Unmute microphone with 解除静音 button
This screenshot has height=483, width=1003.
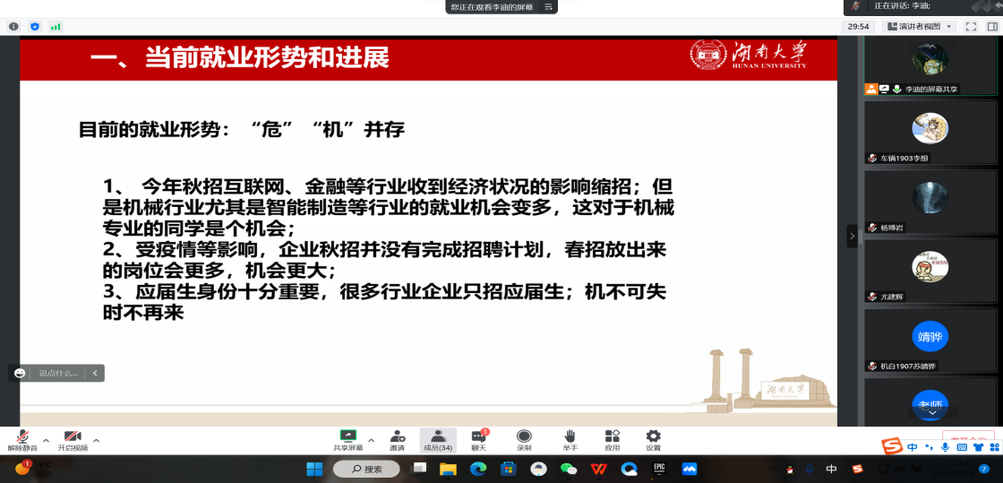click(x=22, y=438)
